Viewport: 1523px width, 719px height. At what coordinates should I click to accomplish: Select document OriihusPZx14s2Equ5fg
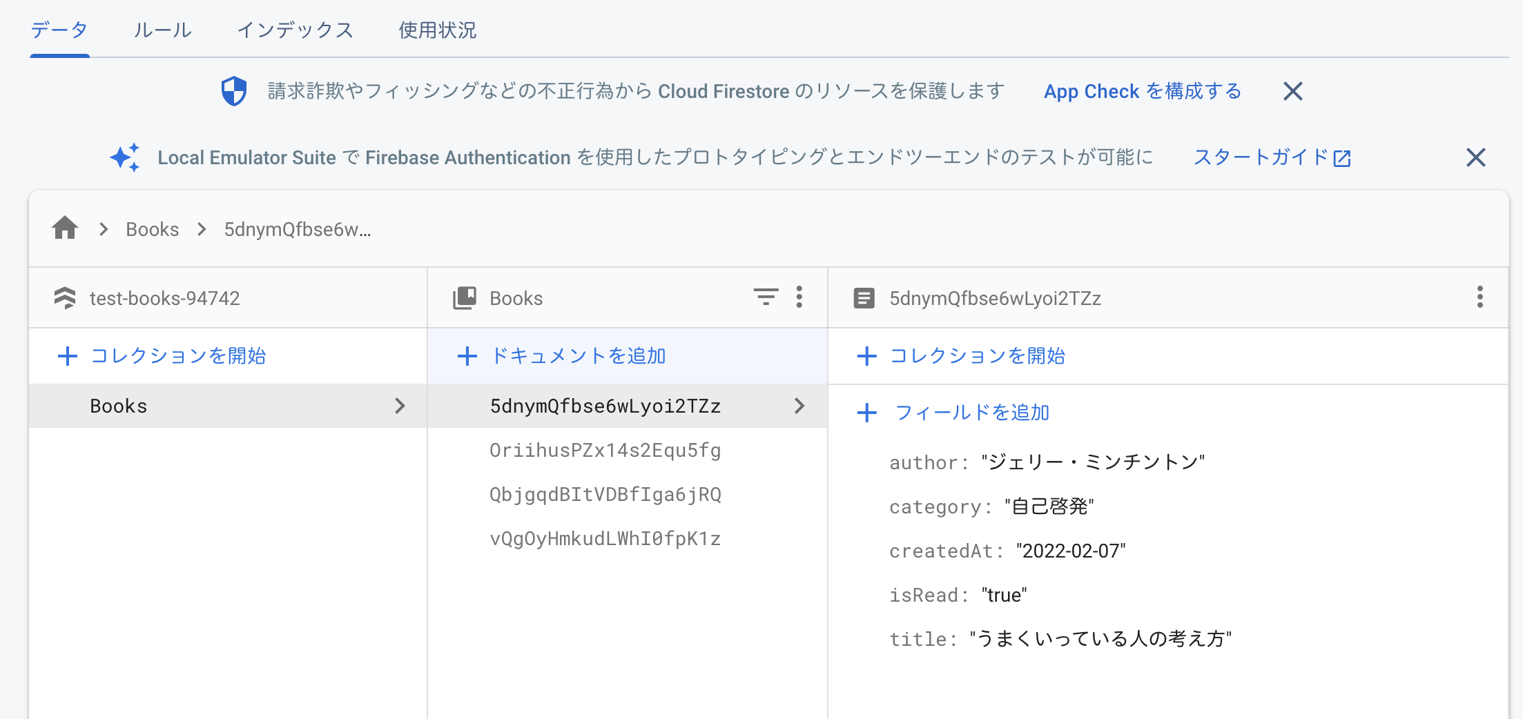click(x=605, y=450)
